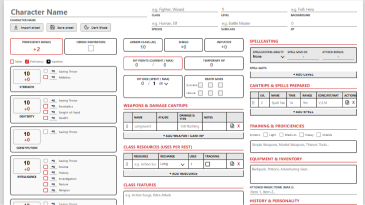The width and height of the screenshot is (365, 205).
Task: Open the Recharge Long dropdown
Action: click(x=172, y=164)
